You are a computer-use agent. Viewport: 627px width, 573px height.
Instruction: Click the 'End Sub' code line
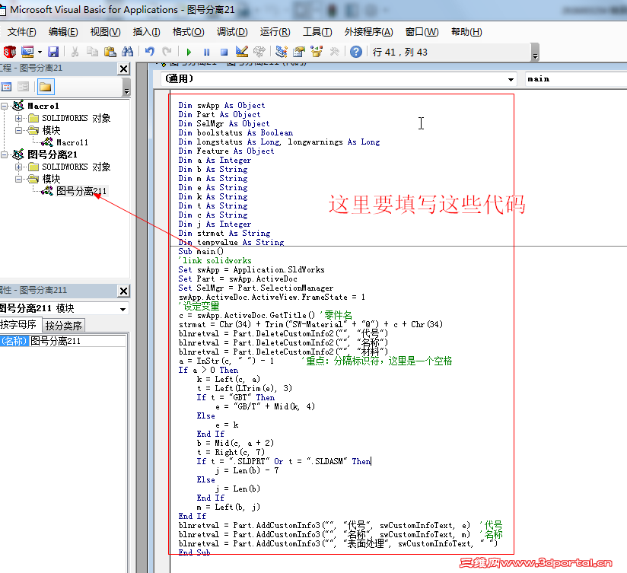click(194, 552)
